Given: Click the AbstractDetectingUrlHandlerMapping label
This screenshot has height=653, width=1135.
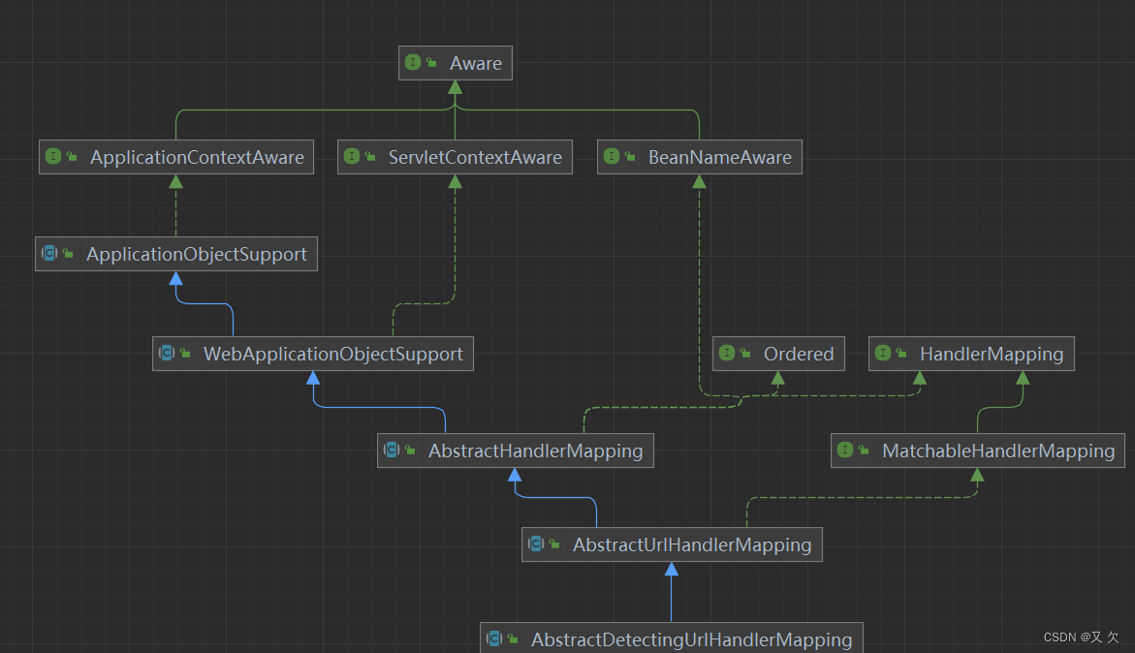Looking at the screenshot, I should click(x=691, y=639).
